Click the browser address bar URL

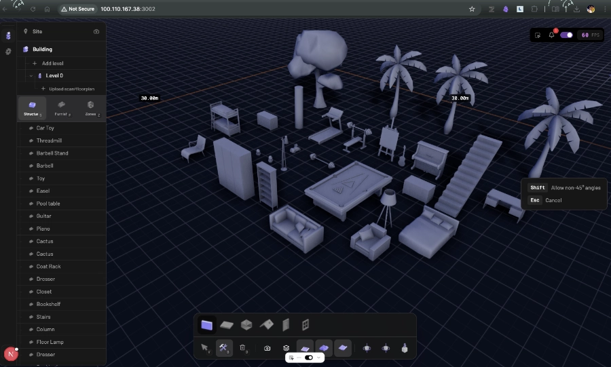click(128, 9)
